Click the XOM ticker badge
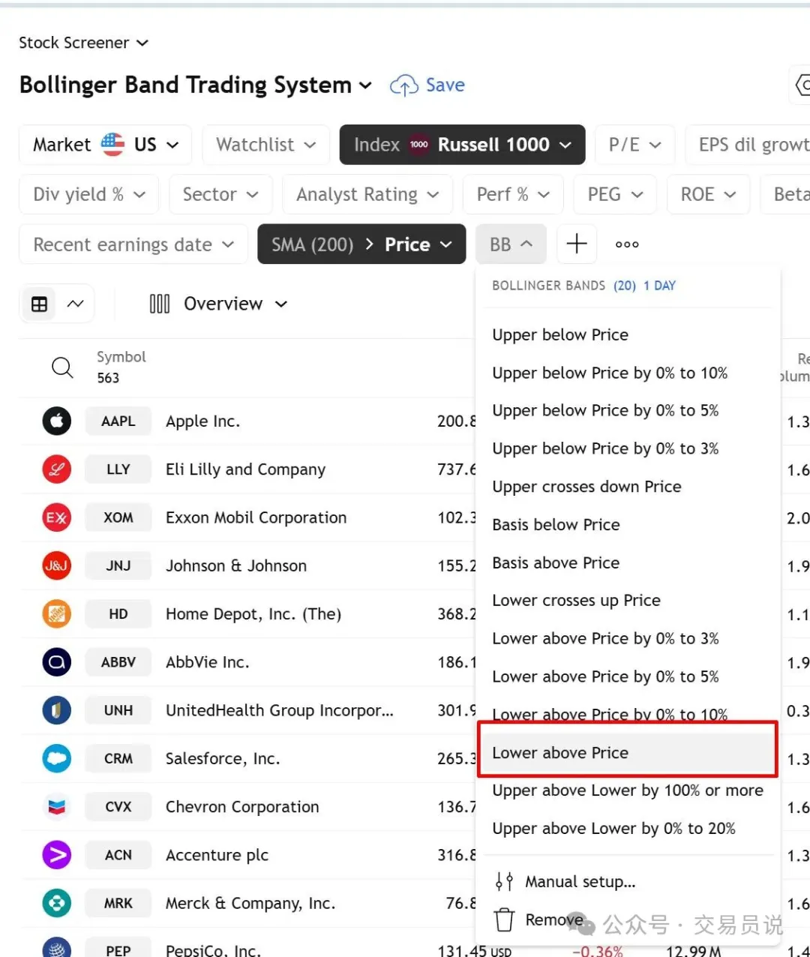The height and width of the screenshot is (957, 810). [118, 517]
